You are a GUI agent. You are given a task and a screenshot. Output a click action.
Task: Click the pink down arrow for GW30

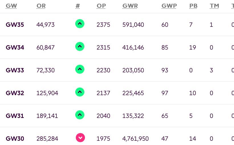pyautogui.click(x=80, y=138)
